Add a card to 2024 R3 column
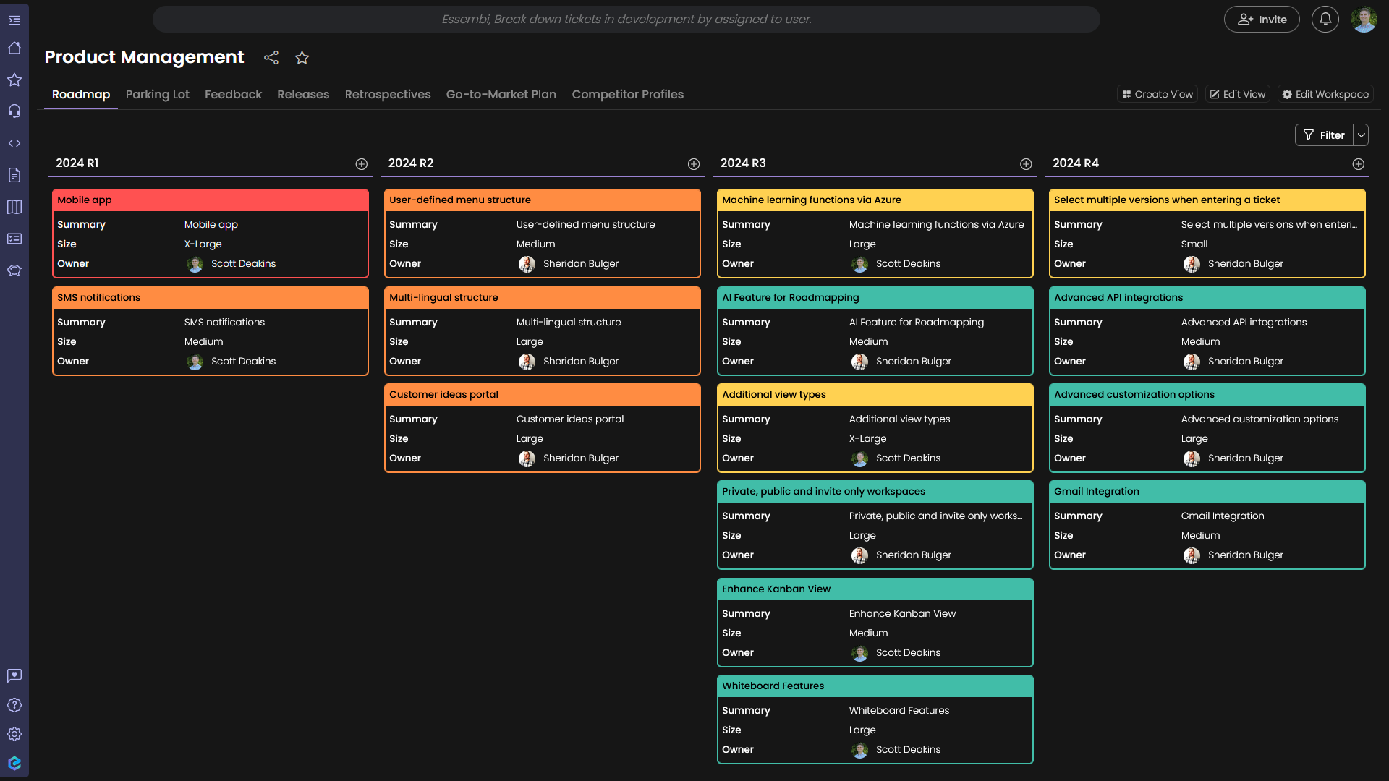Screen dimensions: 1389x781 [1026, 164]
